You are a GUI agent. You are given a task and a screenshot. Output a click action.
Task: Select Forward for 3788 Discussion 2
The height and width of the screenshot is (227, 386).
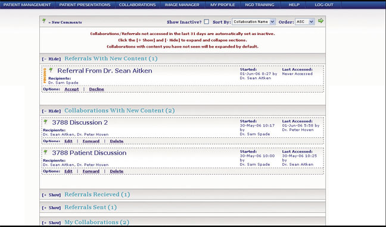tap(91, 141)
